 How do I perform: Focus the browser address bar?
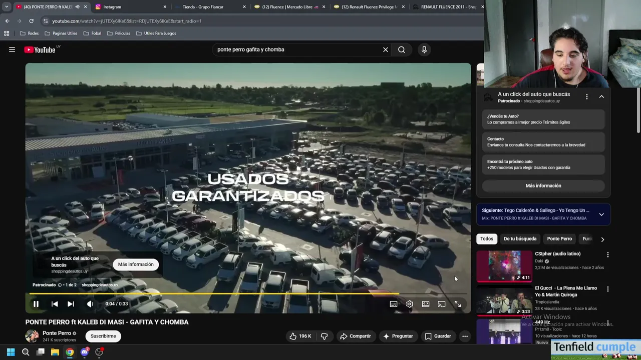260,21
